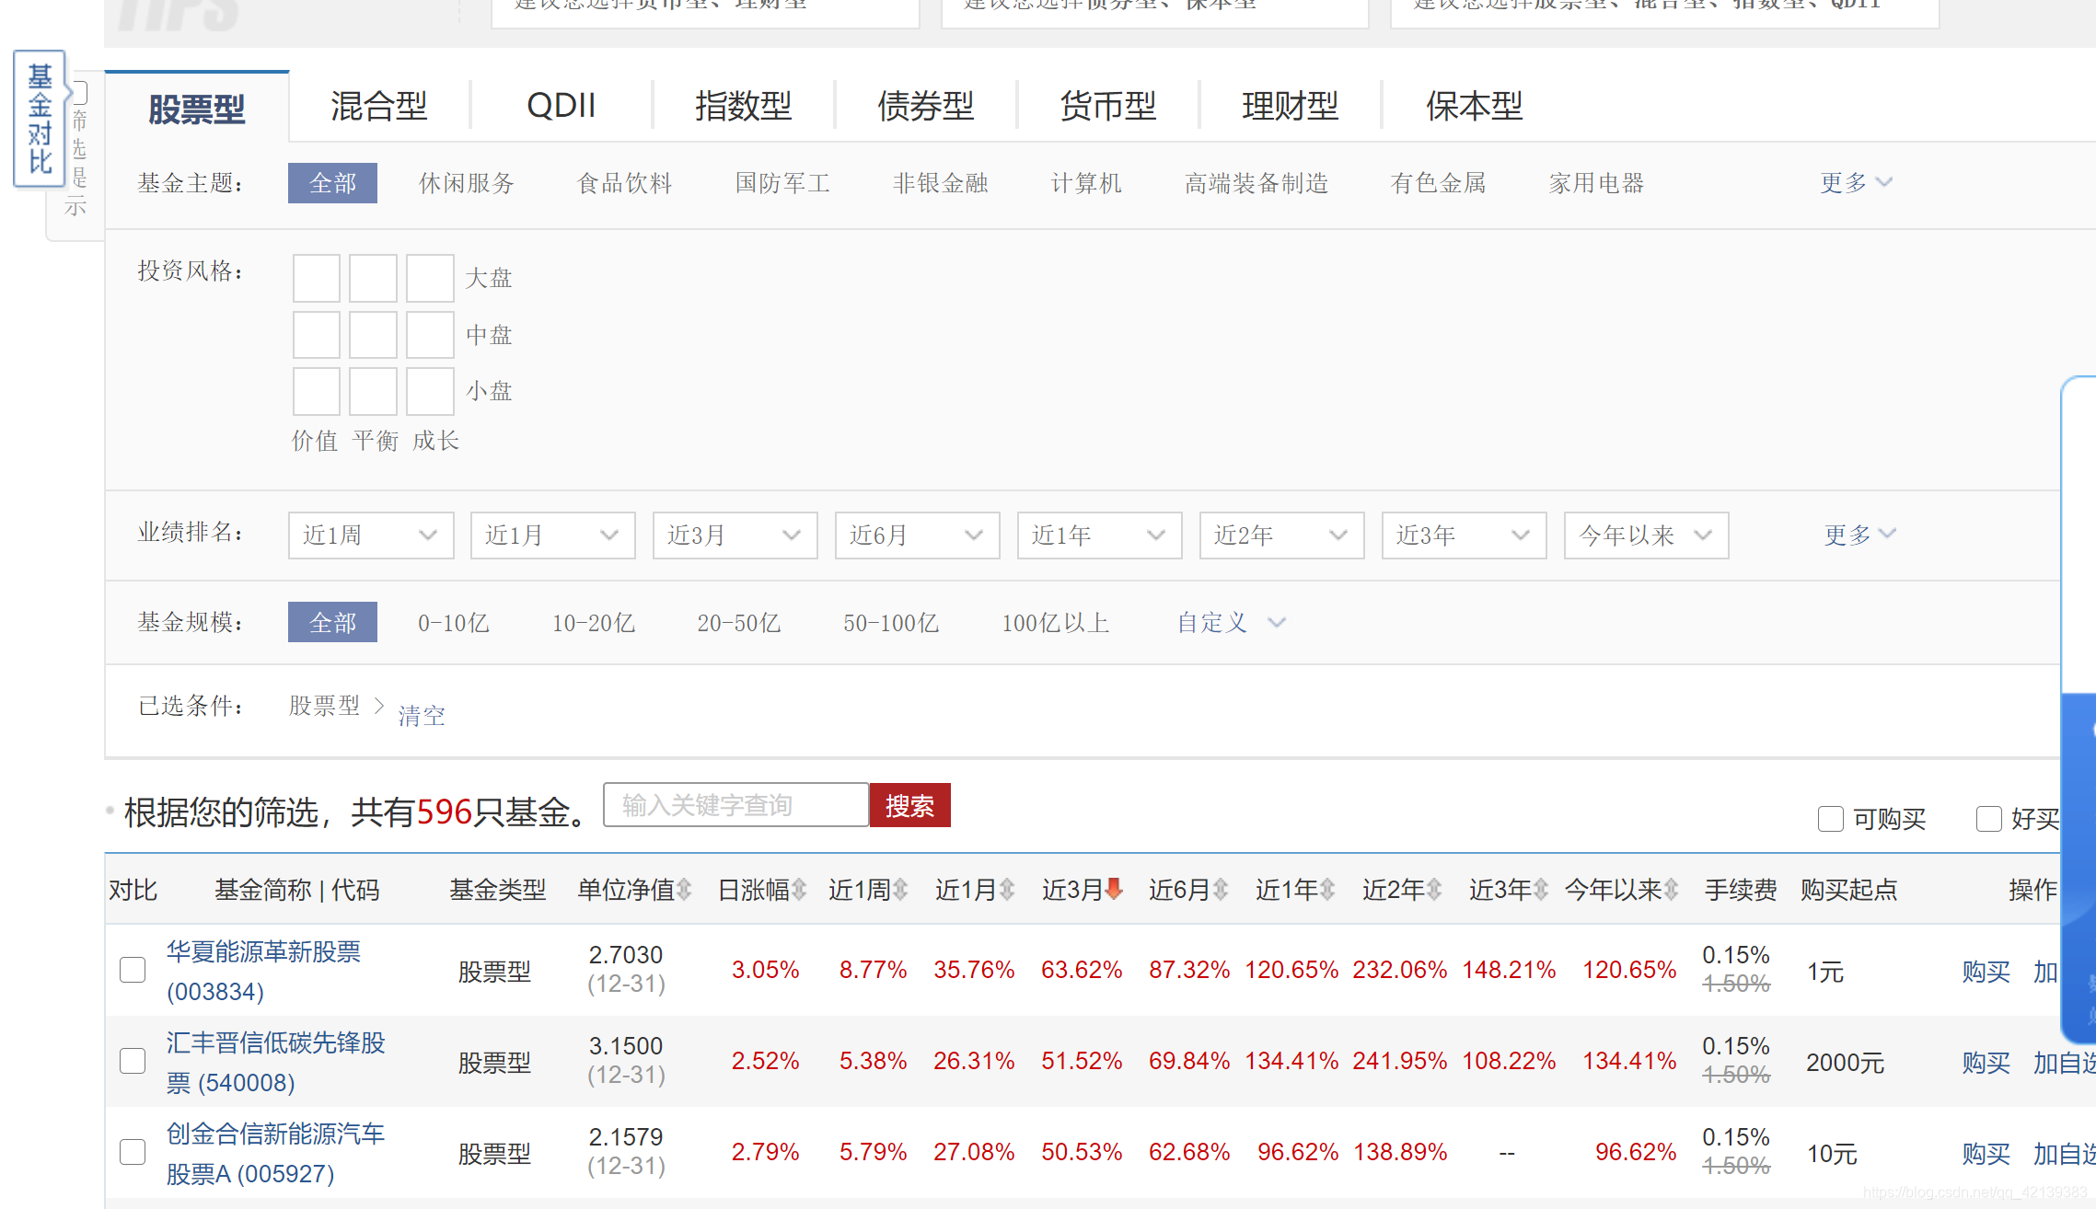Select small-cap balanced style box
2096x1209 pixels.
click(373, 391)
